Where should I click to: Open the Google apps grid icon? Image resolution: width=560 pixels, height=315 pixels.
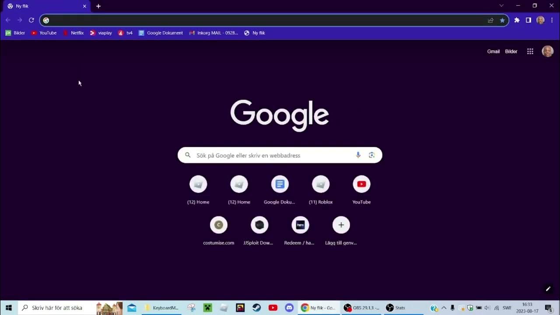click(x=530, y=51)
